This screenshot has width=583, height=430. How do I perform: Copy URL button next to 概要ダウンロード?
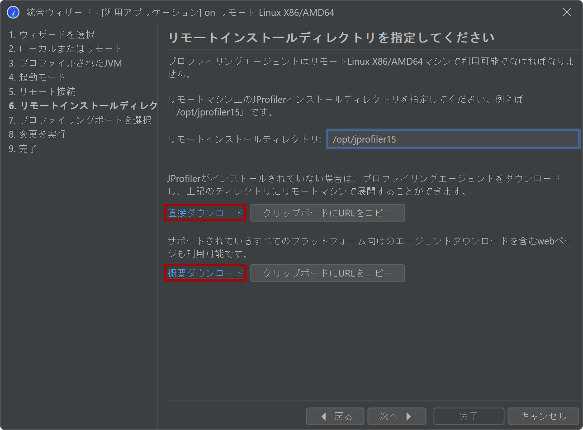coord(327,273)
